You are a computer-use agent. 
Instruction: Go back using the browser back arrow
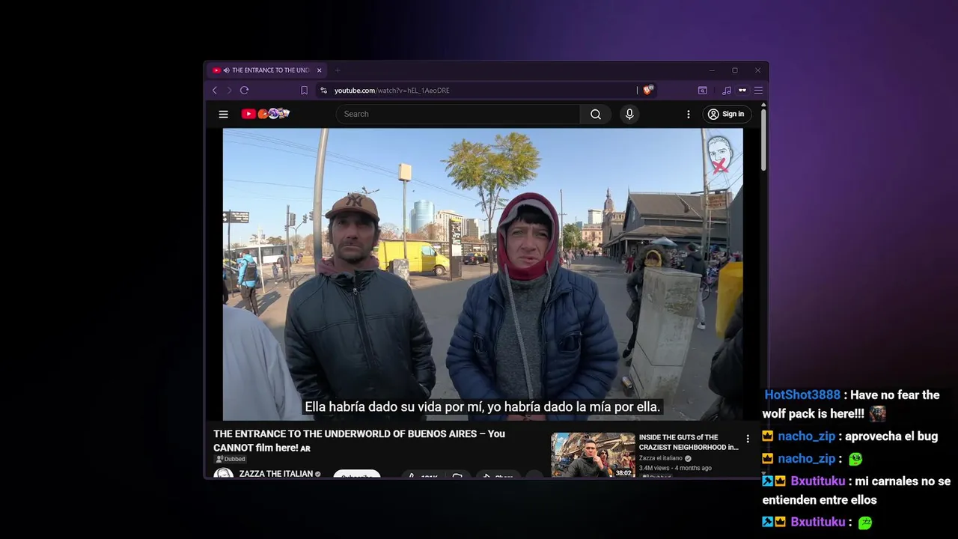tap(215, 91)
